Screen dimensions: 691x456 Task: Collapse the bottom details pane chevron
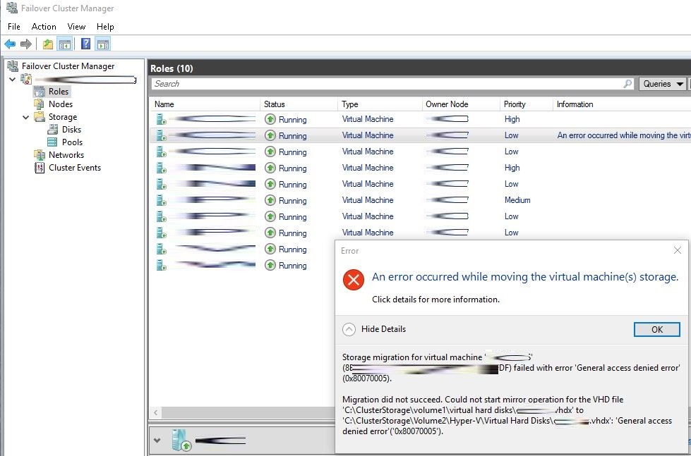(157, 441)
